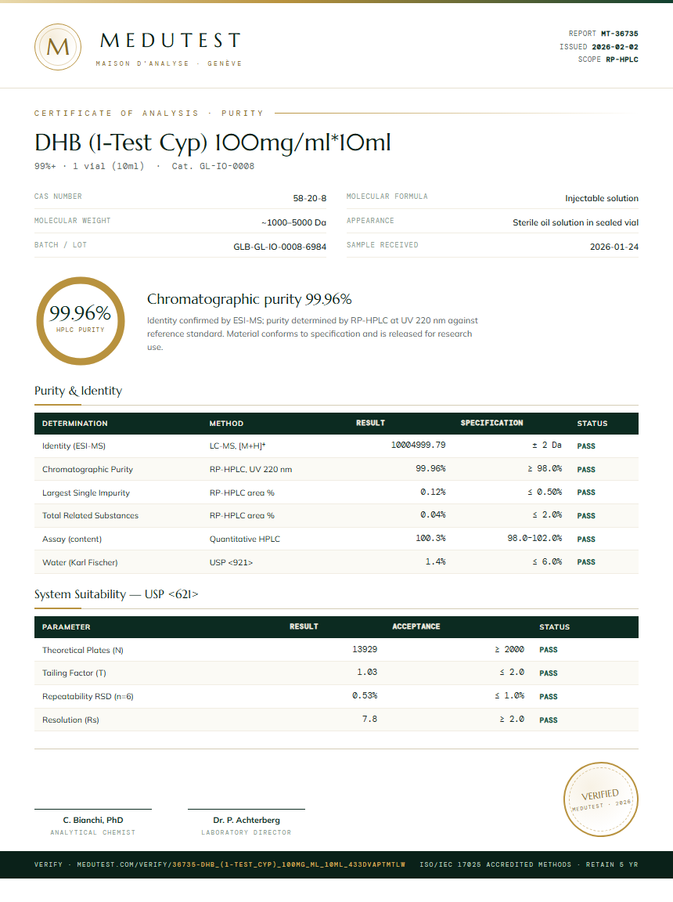Select appearance Sterile oil solution in sealed vial

tap(575, 222)
